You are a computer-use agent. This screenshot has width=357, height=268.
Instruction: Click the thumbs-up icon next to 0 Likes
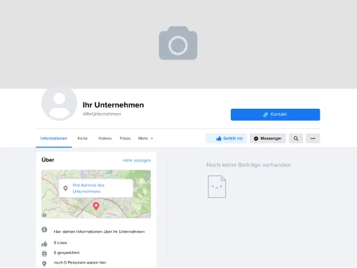pos(44,244)
